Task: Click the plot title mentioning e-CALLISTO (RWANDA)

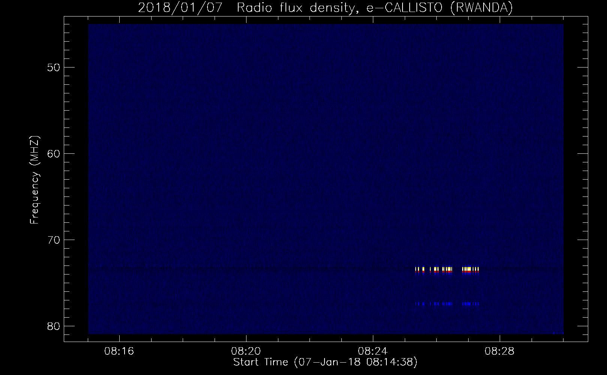Action: pos(325,7)
